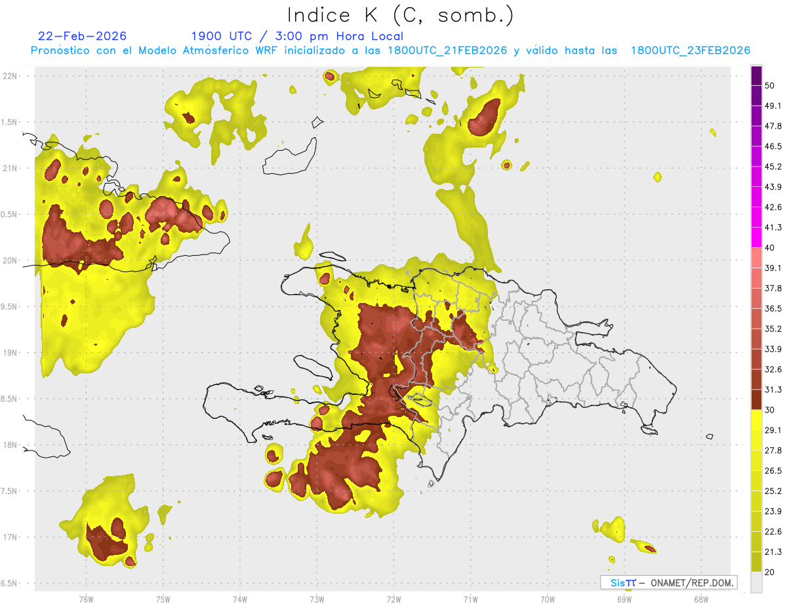
Task: Click the '20N' latitude label
Action: click(10, 260)
